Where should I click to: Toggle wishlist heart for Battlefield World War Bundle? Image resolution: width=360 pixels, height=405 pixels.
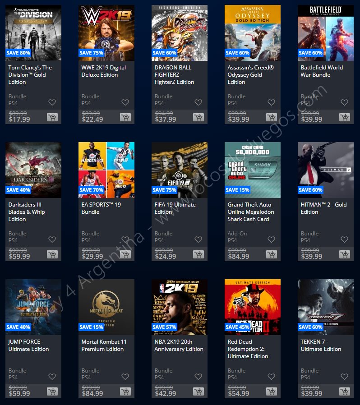click(x=344, y=102)
